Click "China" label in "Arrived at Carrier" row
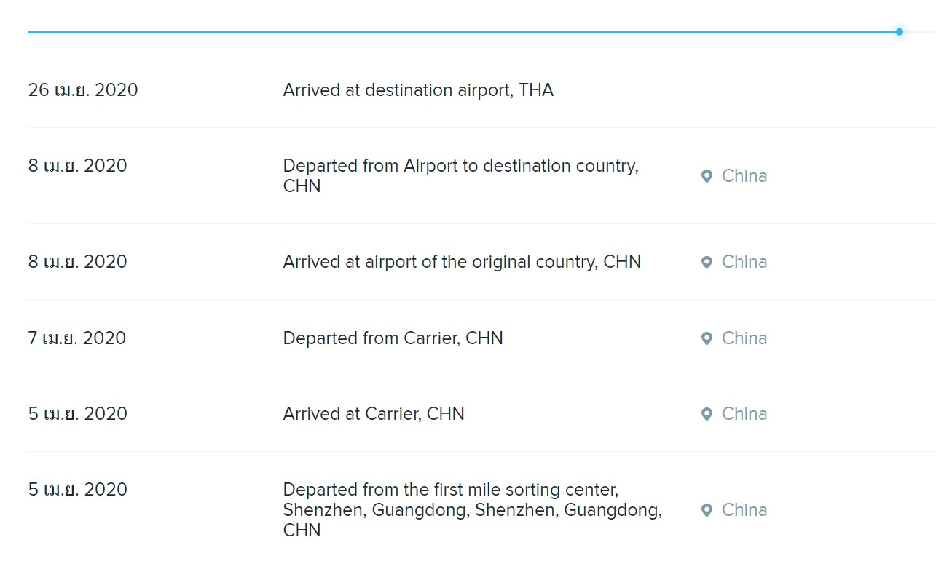This screenshot has width=936, height=561. click(744, 414)
